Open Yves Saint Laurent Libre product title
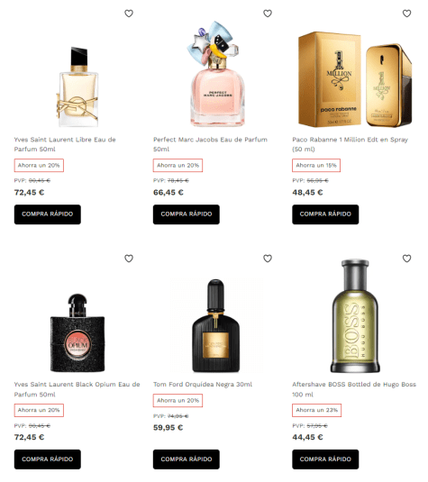428x482 pixels. [x=65, y=144]
